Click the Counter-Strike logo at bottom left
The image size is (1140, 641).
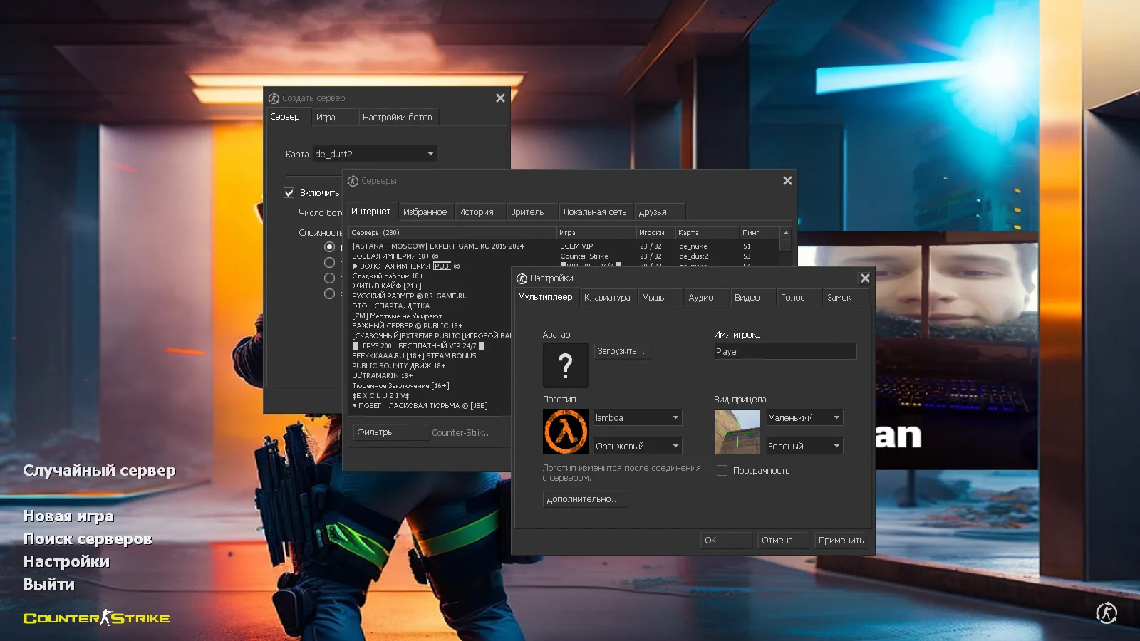coord(96,618)
